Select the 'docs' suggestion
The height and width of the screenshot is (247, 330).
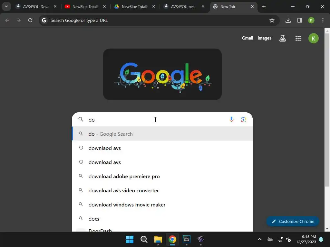click(x=162, y=219)
